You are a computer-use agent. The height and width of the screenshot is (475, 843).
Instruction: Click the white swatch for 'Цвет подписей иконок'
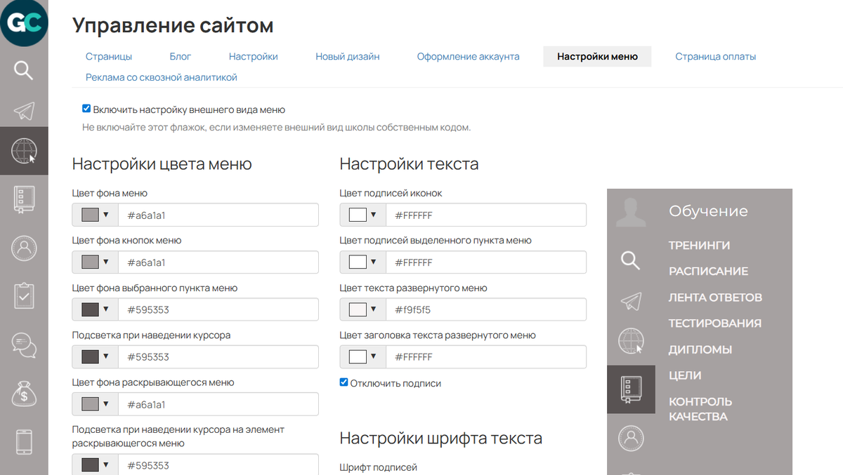[358, 215]
